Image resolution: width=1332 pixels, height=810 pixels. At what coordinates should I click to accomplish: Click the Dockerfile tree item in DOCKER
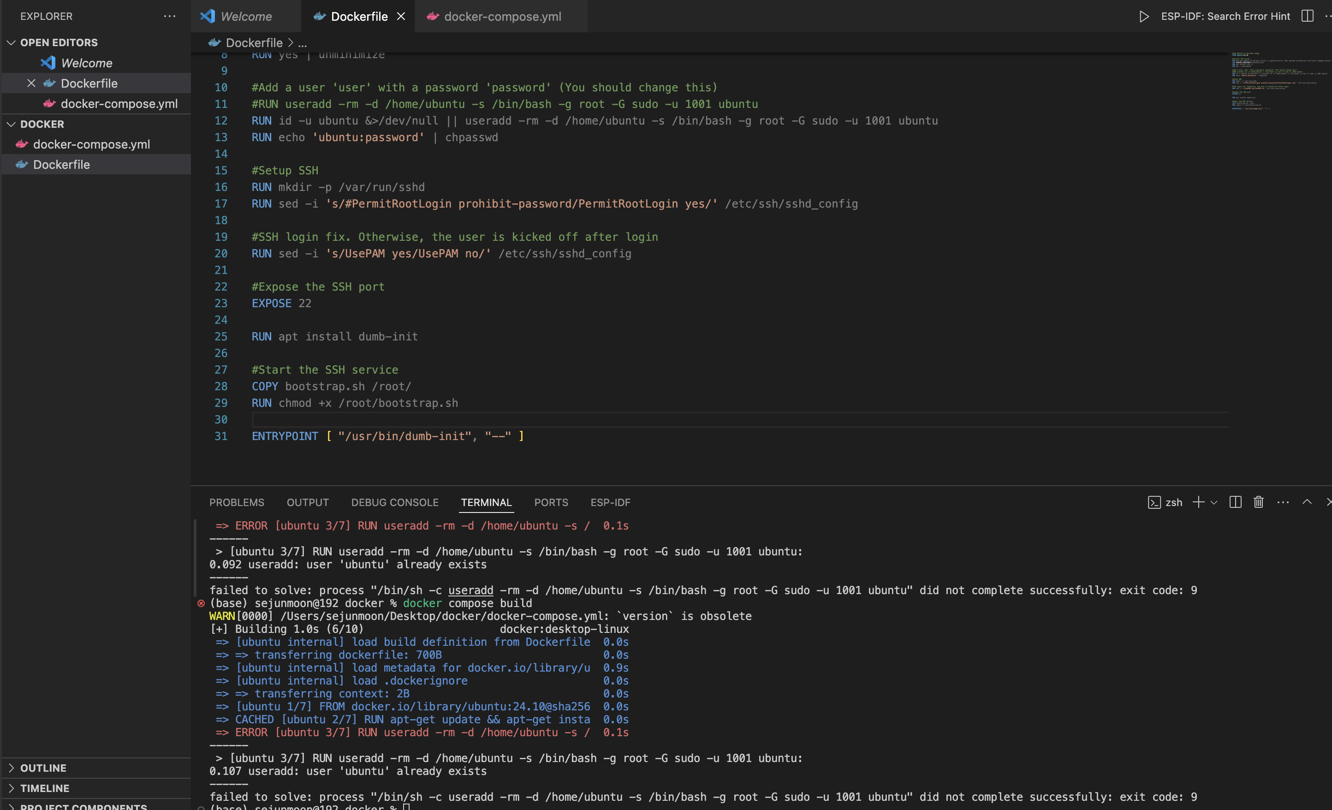62,164
